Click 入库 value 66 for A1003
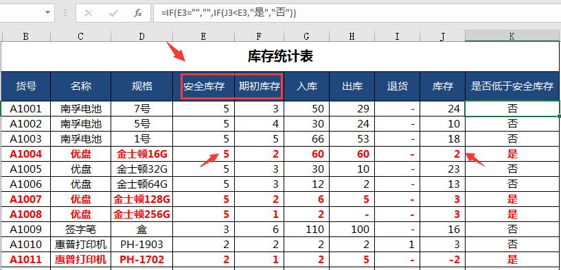Image resolution: width=561 pixels, height=270 pixels. (307, 138)
